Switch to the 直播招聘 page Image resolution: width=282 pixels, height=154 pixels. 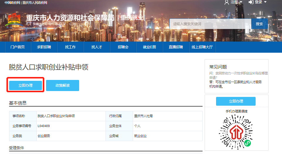176,47
